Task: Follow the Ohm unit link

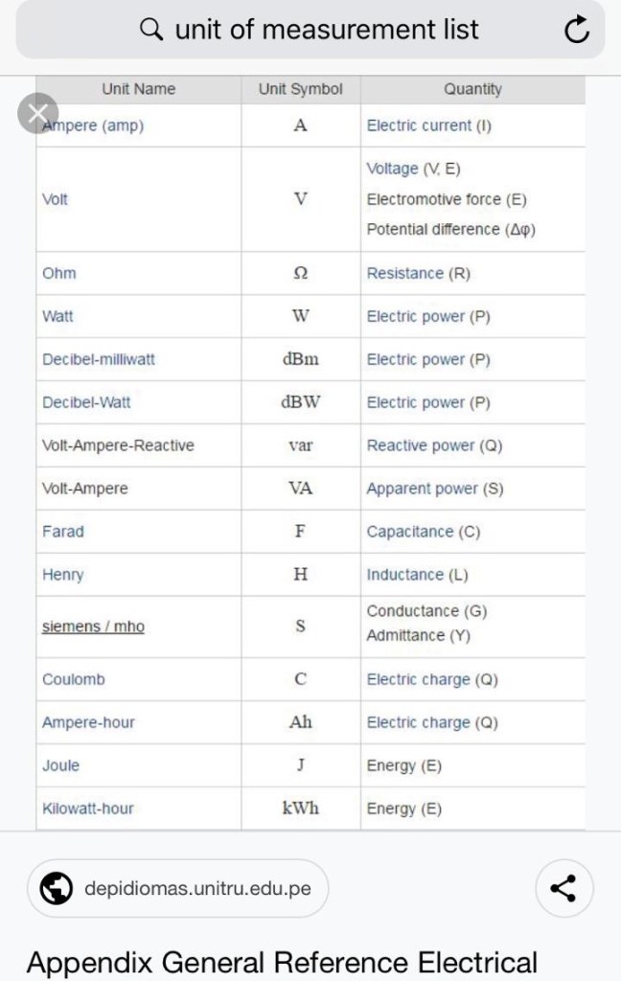Action: (58, 273)
